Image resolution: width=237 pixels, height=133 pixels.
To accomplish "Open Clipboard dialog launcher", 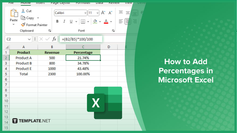I will [x=50, y=31].
